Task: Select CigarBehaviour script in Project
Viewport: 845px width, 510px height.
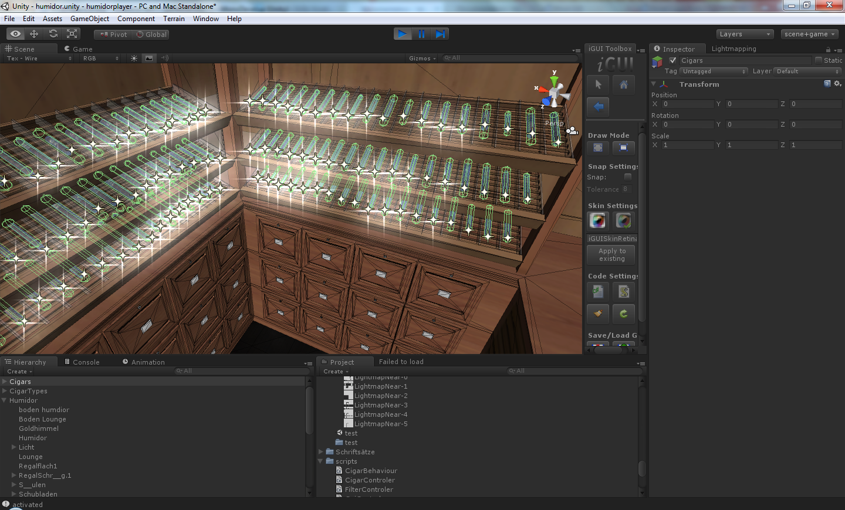Action: 371,471
